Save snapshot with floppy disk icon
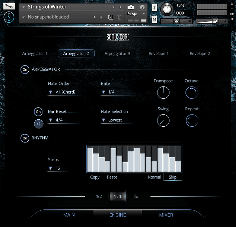Screen dimensions: 236x227 111,17
